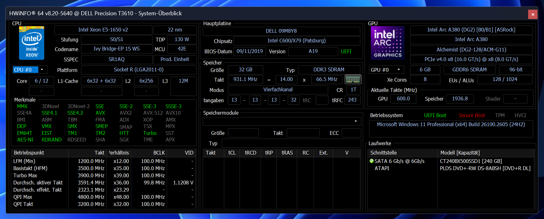
Task: Click the DELL 09M8Y8 mainboard field
Action: (x=281, y=31)
